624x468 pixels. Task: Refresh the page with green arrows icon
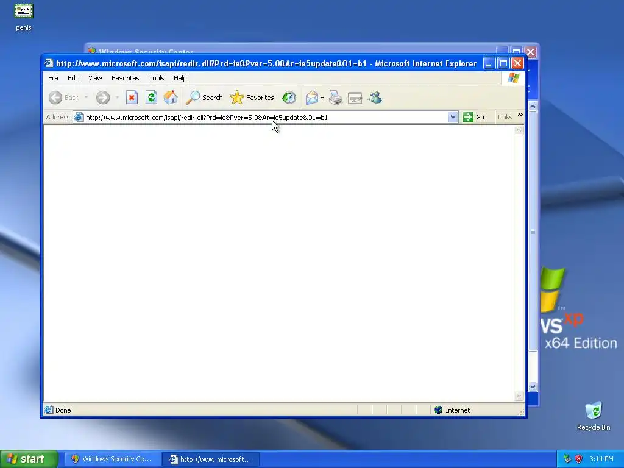coord(151,97)
